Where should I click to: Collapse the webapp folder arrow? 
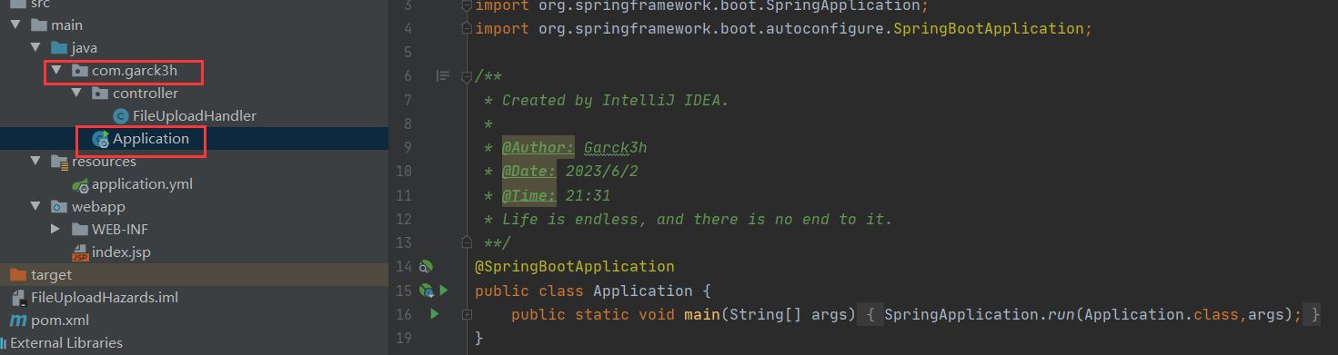pos(35,207)
